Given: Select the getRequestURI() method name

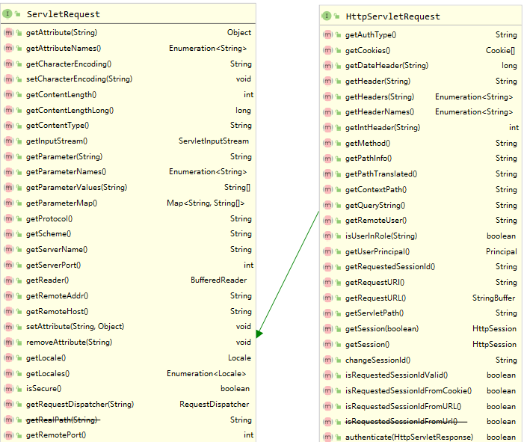Looking at the screenshot, I should tap(375, 283).
